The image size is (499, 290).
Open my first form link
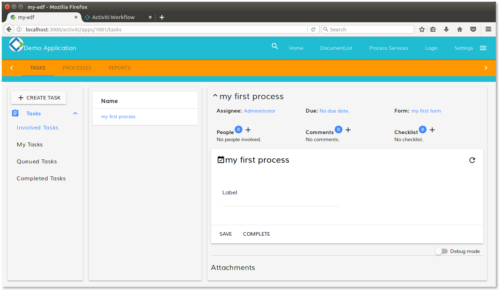coord(426,111)
